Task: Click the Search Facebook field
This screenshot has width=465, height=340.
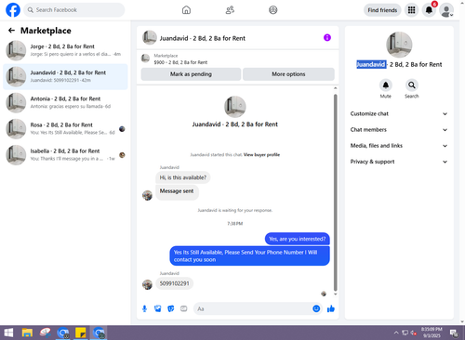Action: (74, 10)
